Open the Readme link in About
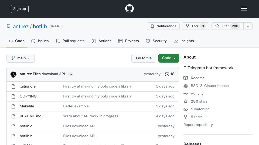Screen dimensions: 259x145 (x=198, y=78)
